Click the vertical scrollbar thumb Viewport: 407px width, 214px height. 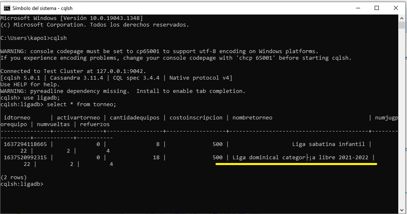402,25
